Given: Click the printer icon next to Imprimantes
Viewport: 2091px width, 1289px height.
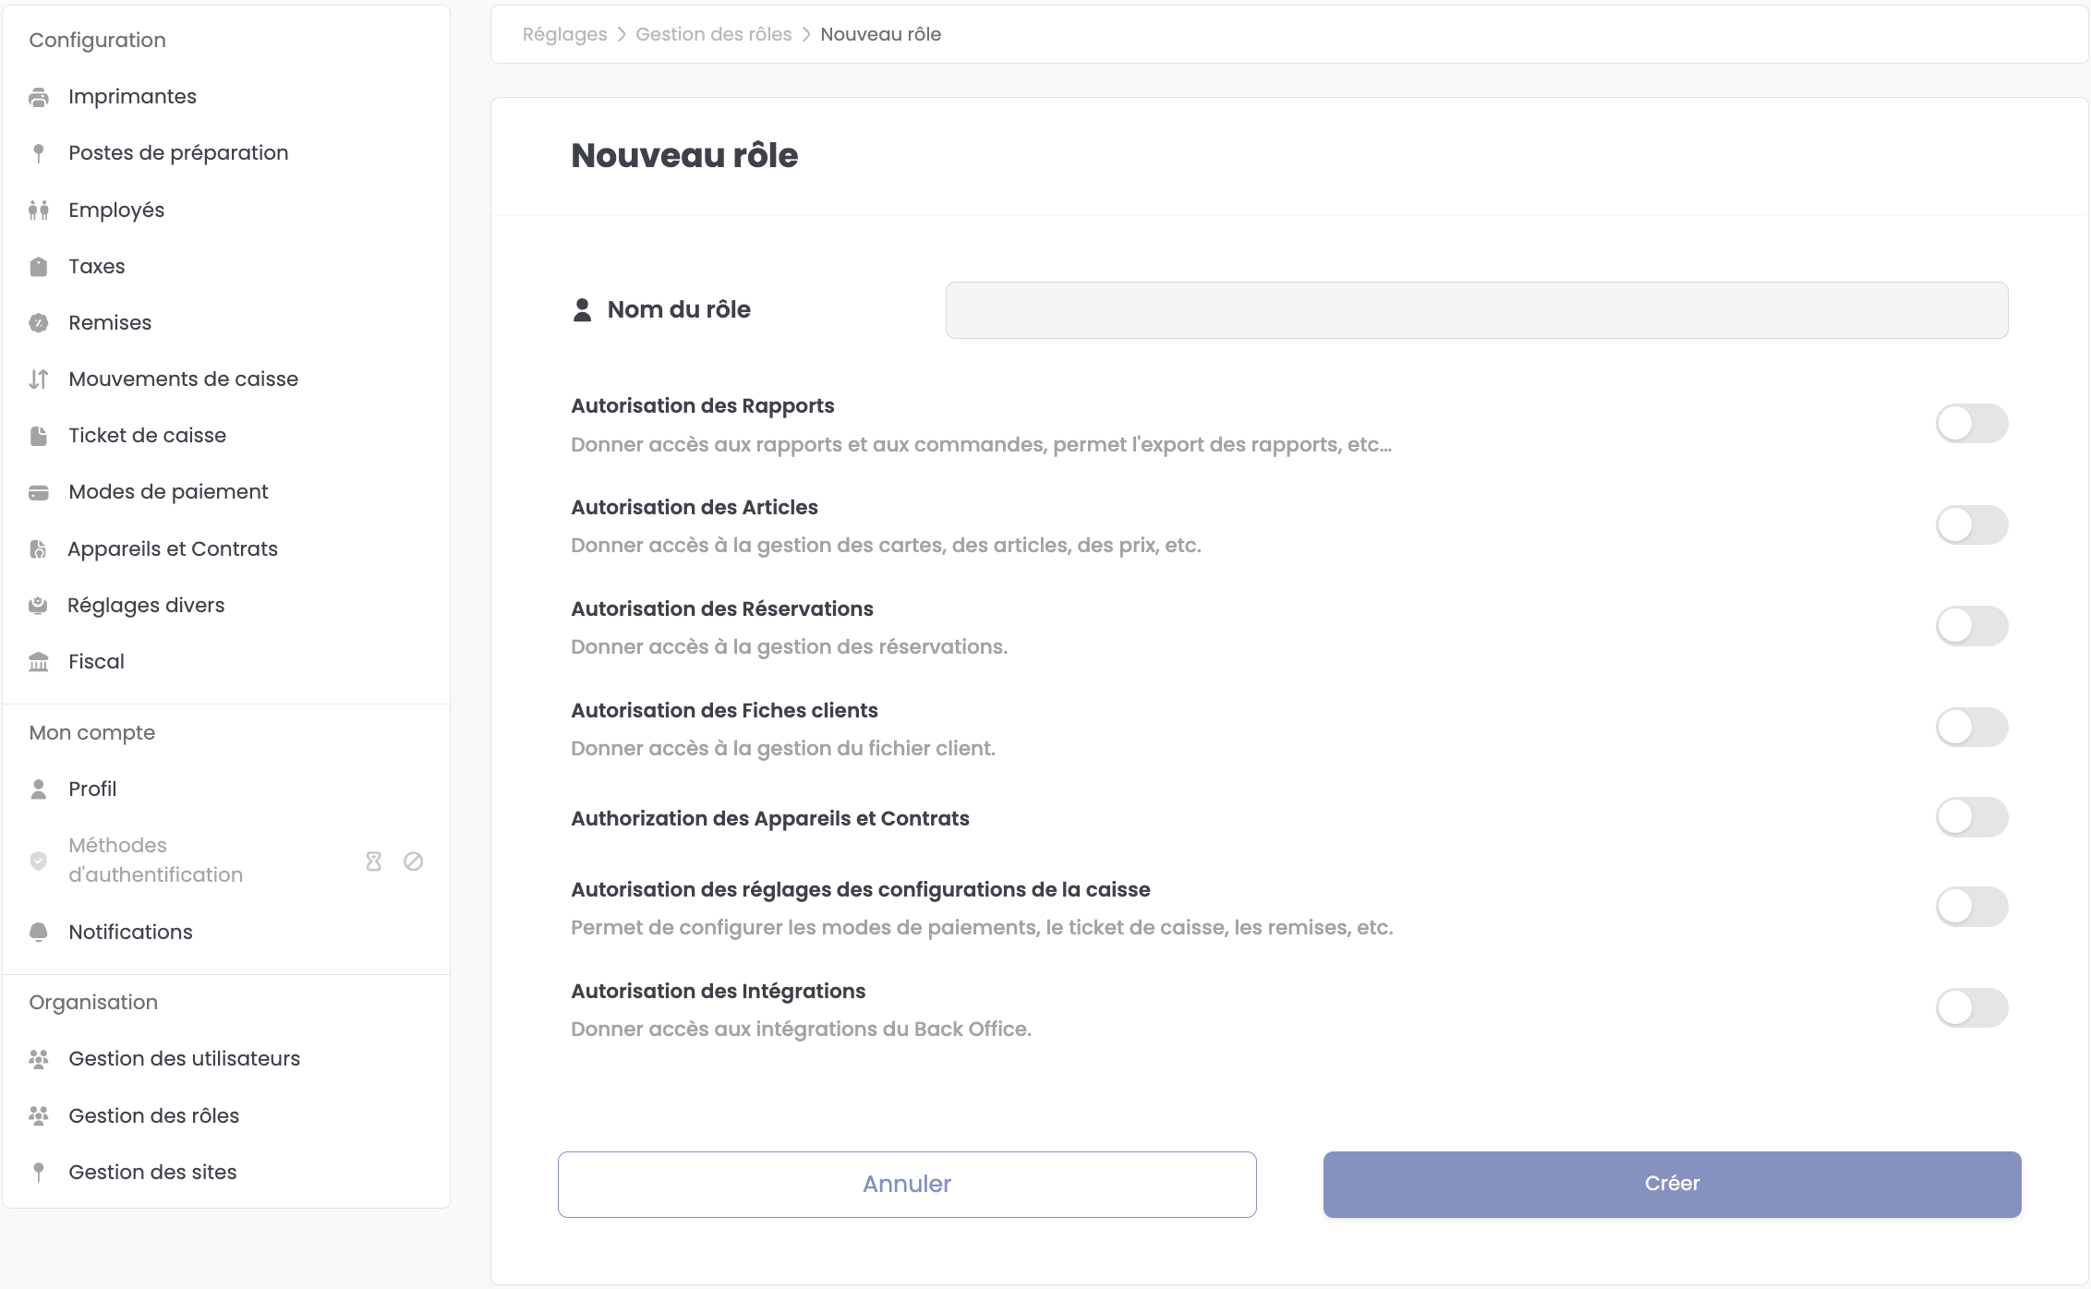Looking at the screenshot, I should coord(39,97).
